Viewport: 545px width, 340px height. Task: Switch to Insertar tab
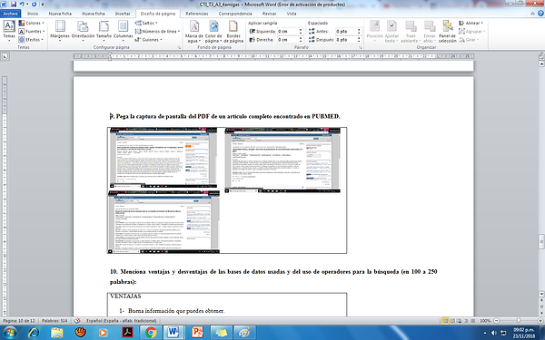[123, 14]
